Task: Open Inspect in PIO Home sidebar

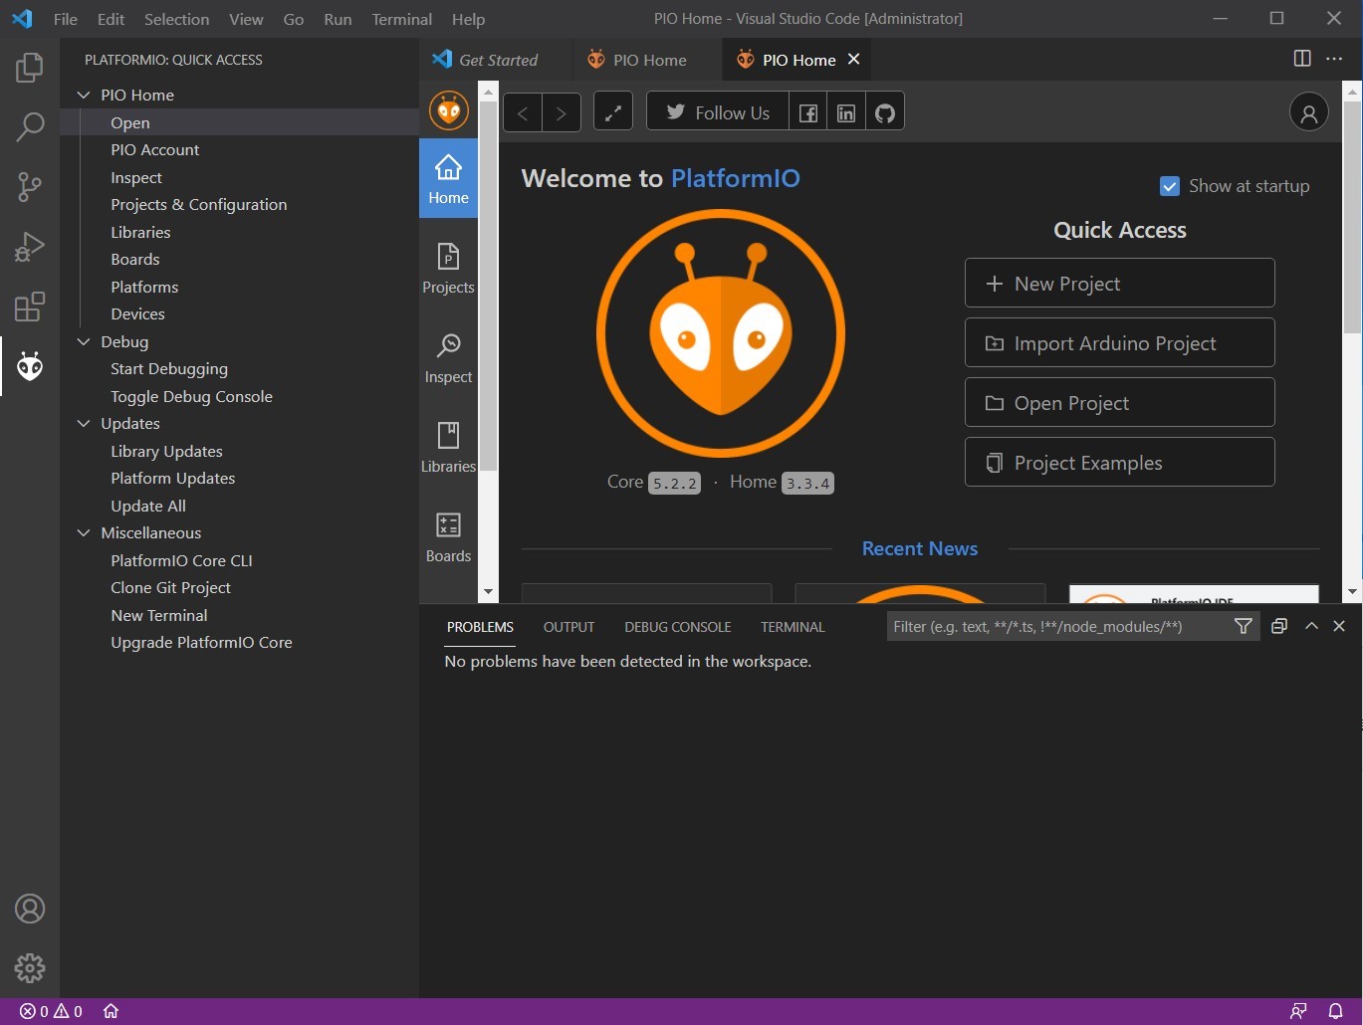Action: click(448, 357)
